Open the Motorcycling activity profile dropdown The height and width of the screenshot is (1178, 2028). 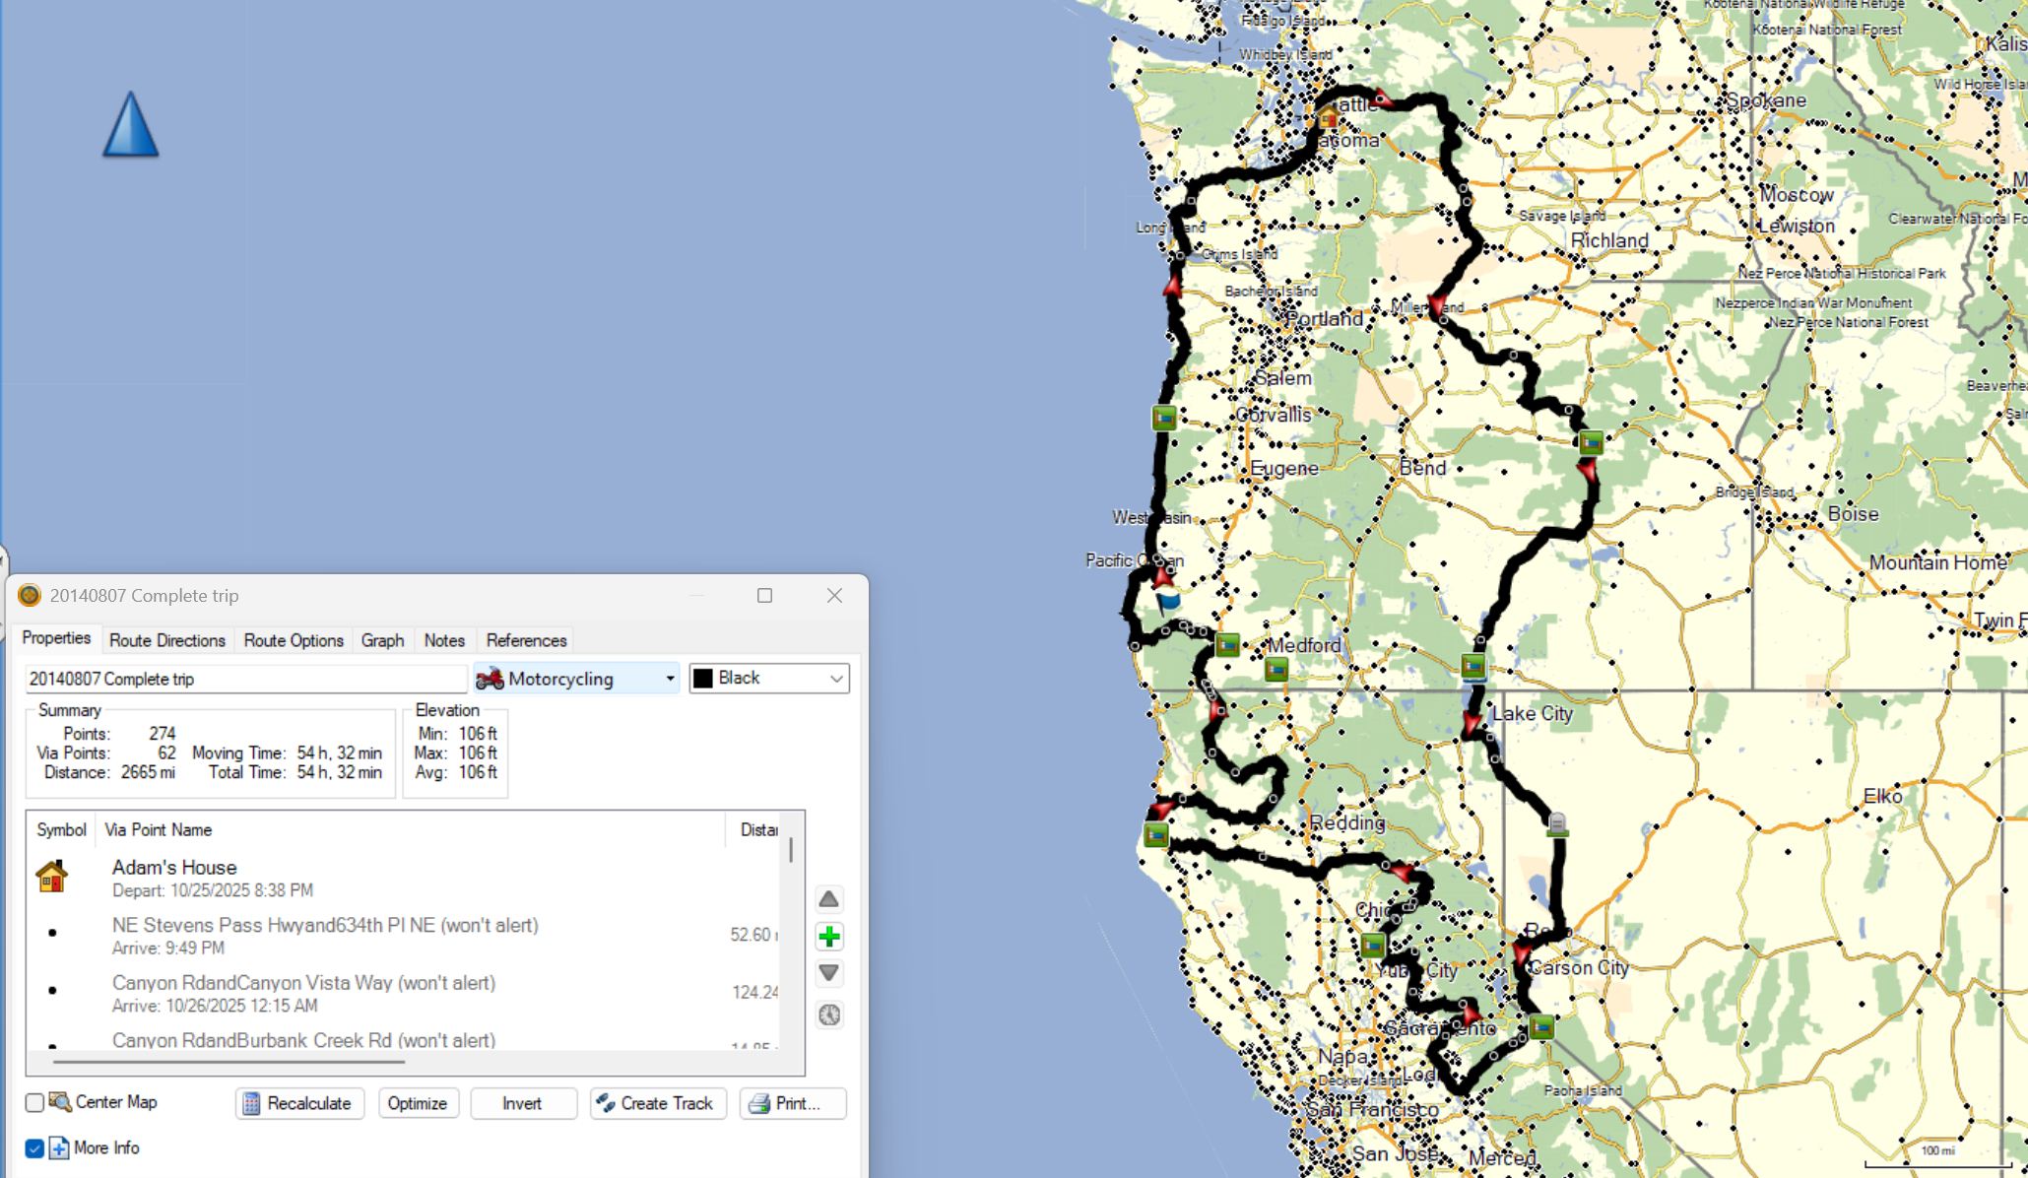pos(576,679)
